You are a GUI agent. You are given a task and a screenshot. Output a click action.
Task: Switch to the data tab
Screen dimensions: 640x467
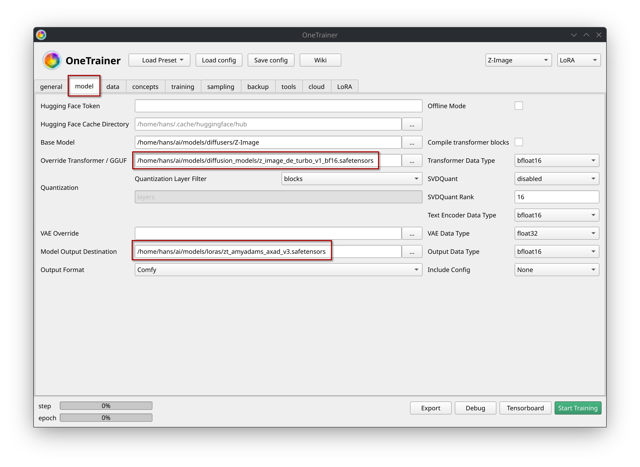(113, 87)
